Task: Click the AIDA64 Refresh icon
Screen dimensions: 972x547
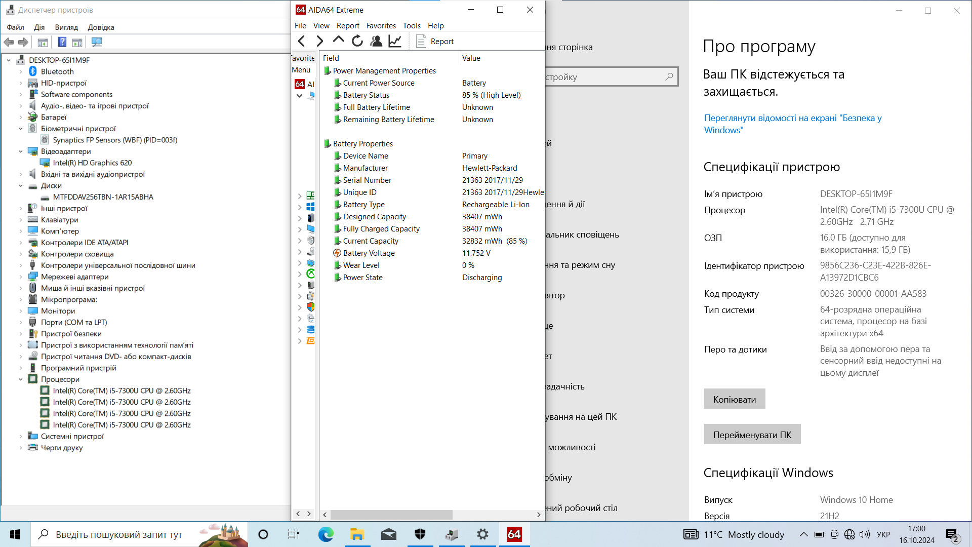Action: [357, 41]
